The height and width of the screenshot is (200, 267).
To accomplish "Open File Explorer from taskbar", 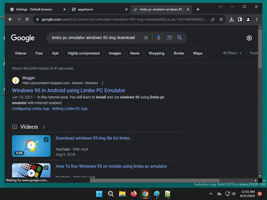I will pyautogui.click(x=122, y=194).
